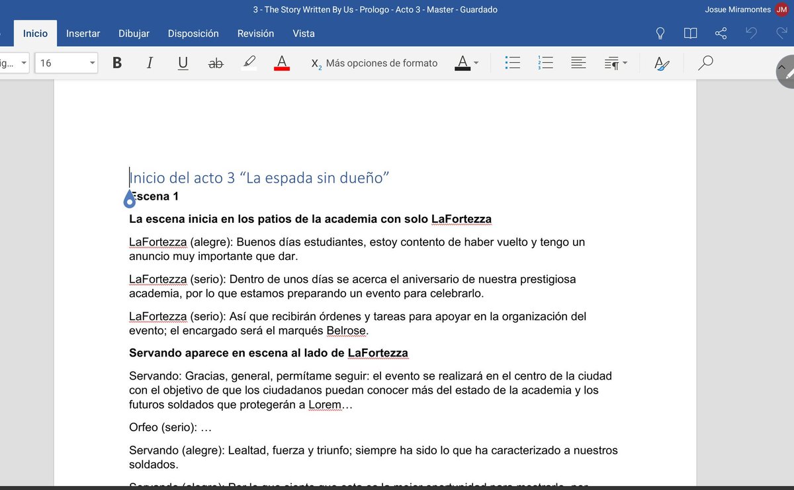Insert a numbered list
The width and height of the screenshot is (794, 490).
[x=545, y=63]
